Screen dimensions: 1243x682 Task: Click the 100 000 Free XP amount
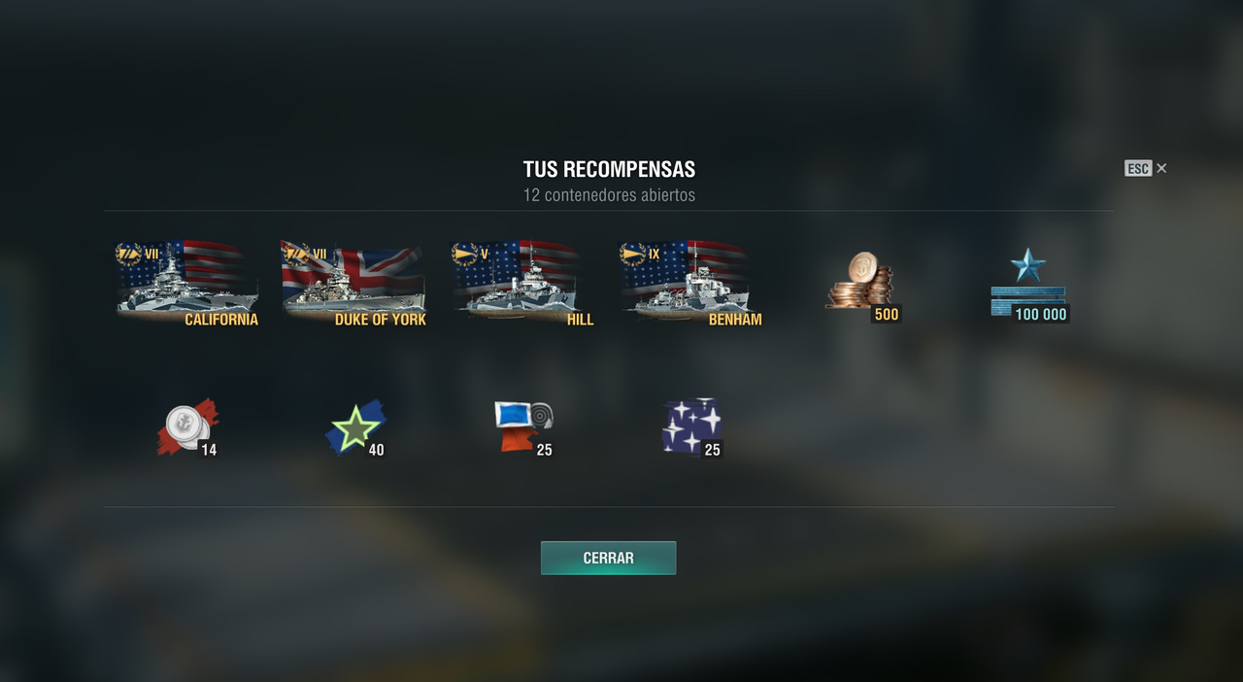[1040, 314]
